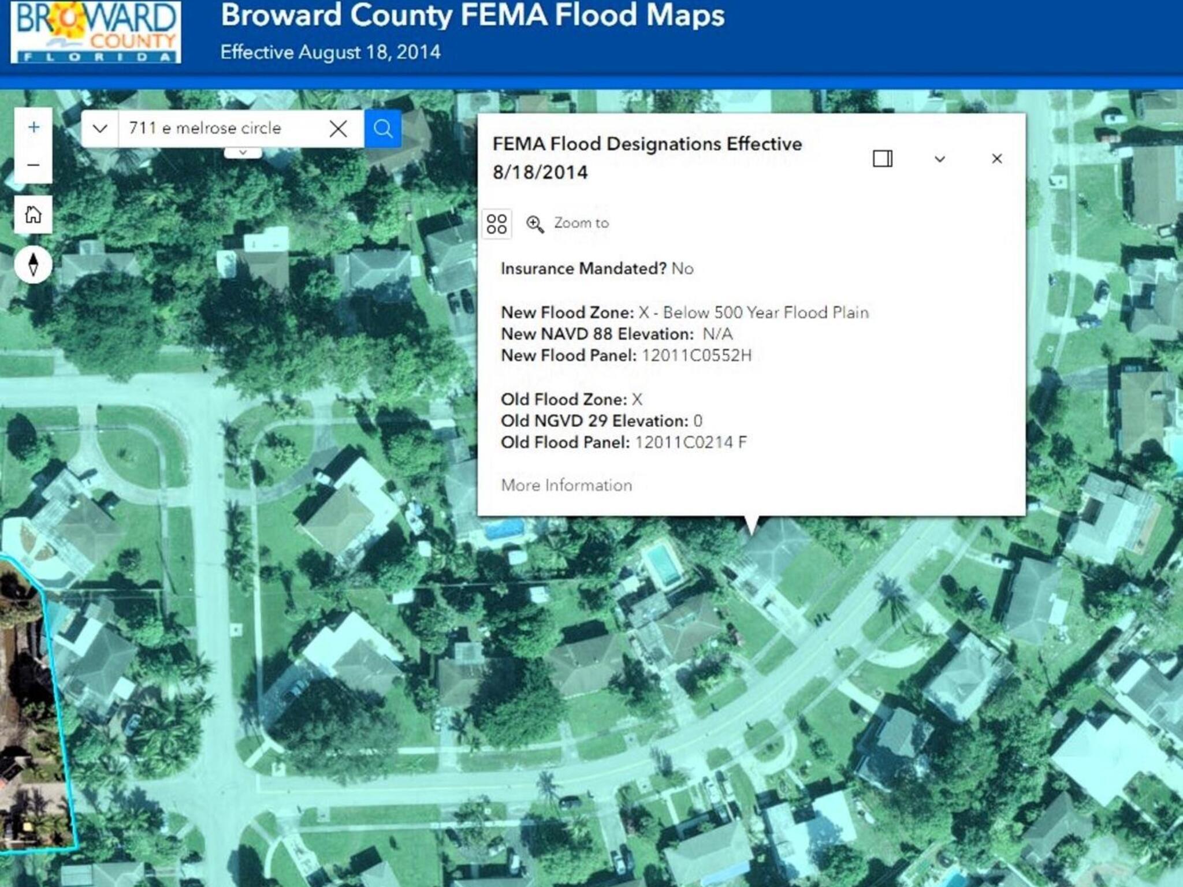Close the FEMA Flood Designations popup
The image size is (1183, 887).
996,159
